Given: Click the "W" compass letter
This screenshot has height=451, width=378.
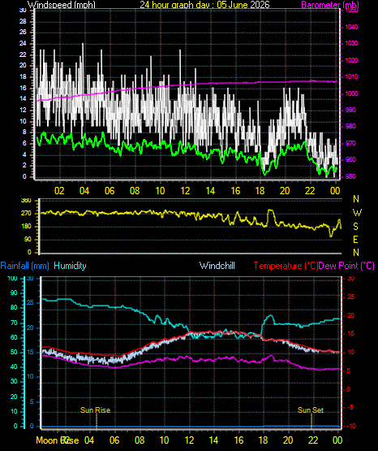Looking at the screenshot, I should (x=357, y=213).
